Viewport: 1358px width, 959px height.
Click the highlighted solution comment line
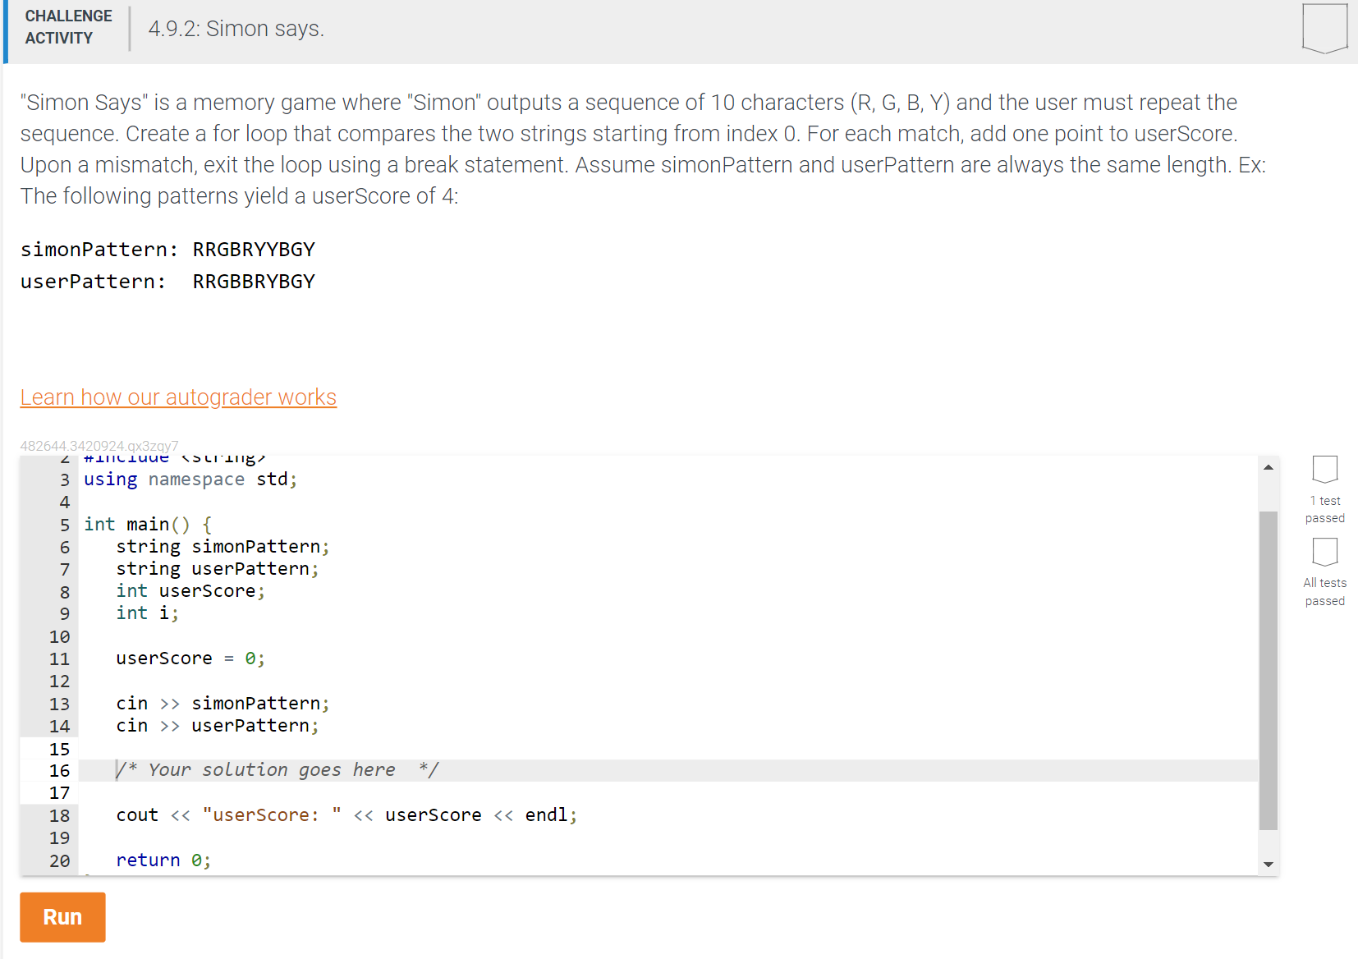tap(278, 770)
